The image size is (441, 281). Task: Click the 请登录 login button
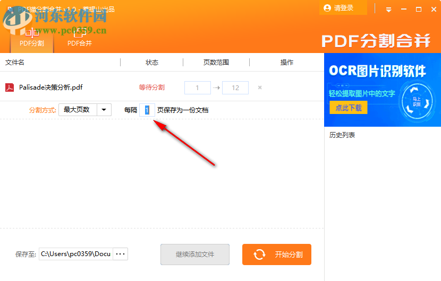coord(343,8)
